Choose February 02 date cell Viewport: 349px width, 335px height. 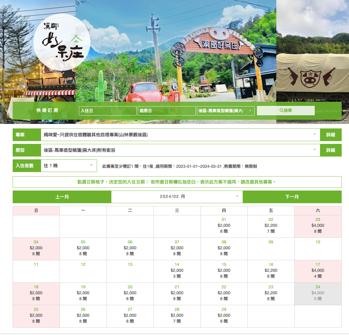pos(271,226)
